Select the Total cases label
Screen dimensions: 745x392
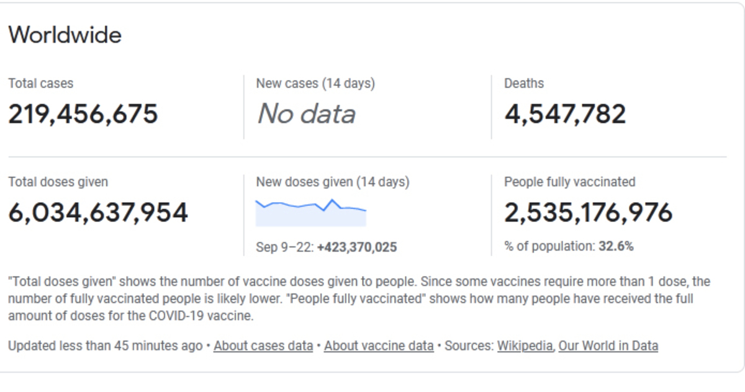click(x=40, y=83)
